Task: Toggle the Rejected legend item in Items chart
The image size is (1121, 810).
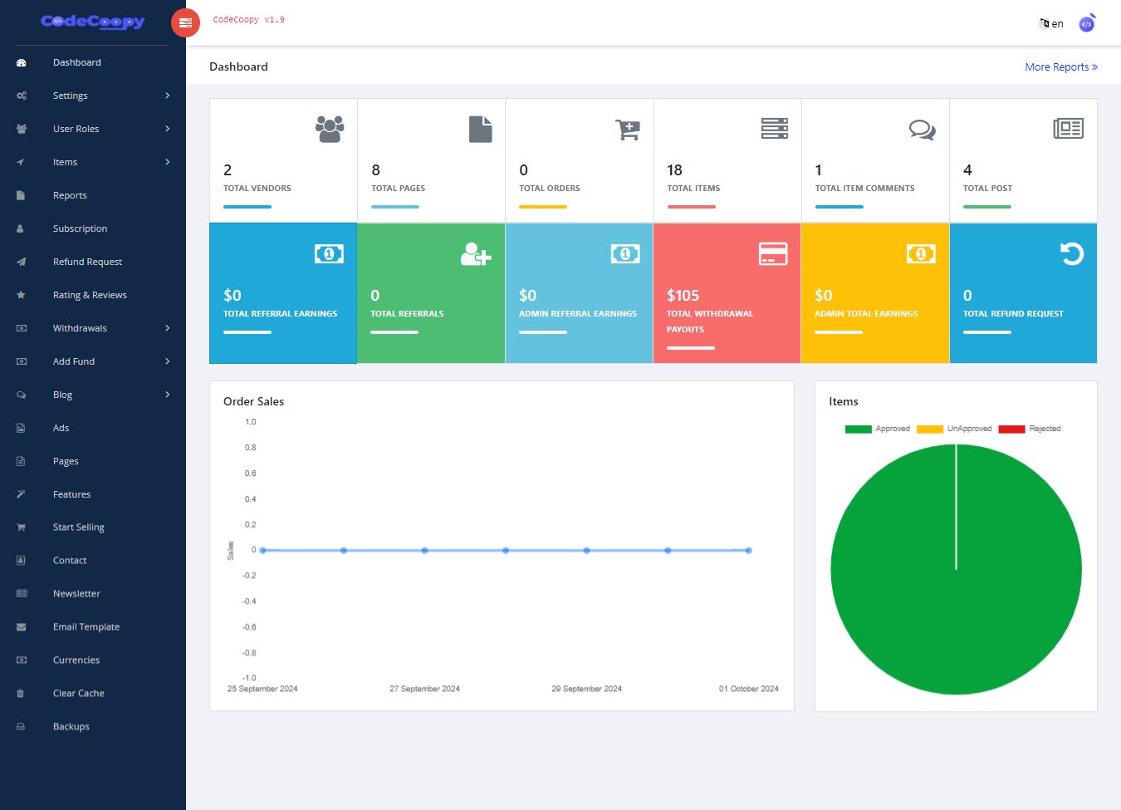Action: click(1030, 429)
